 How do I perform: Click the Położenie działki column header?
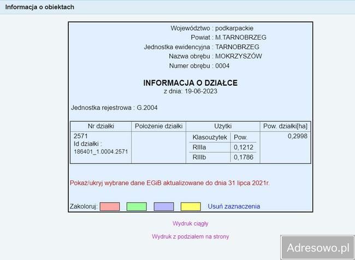158,126
